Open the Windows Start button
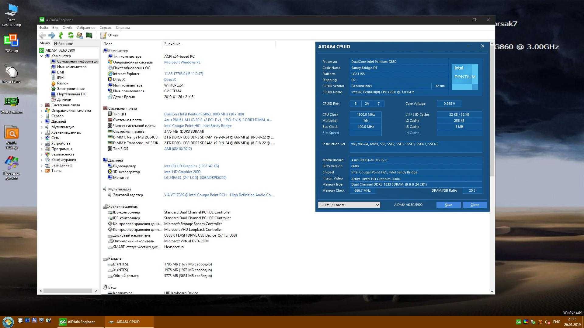 pos(8,322)
